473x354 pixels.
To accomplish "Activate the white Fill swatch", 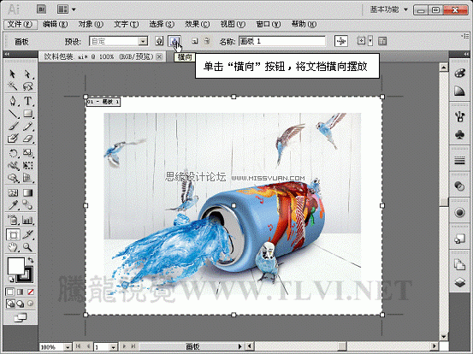I will click(15, 266).
